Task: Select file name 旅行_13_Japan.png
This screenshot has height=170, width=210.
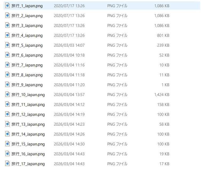Action: coord(28,124)
